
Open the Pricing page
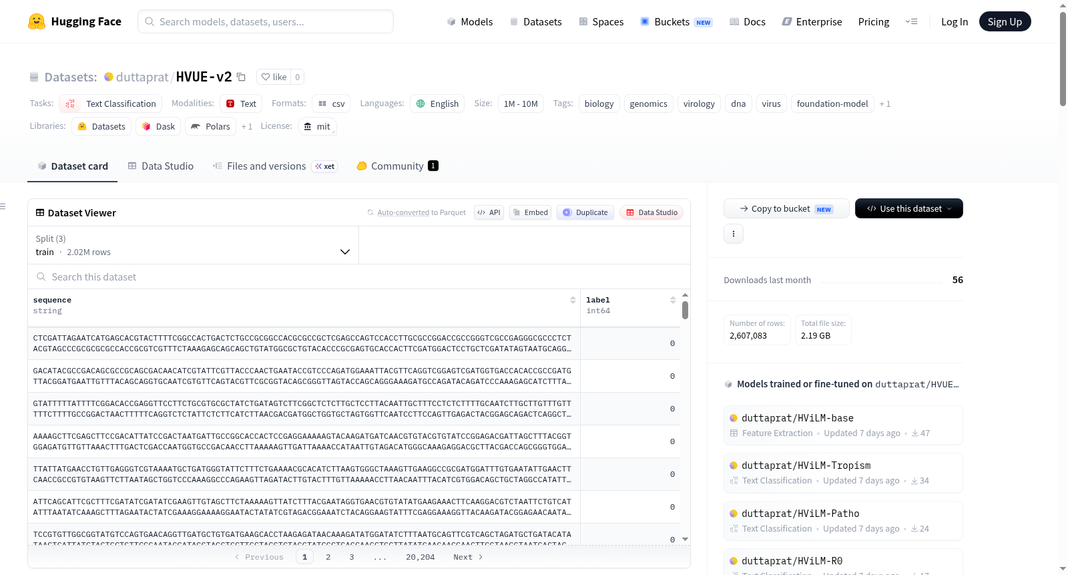[874, 21]
